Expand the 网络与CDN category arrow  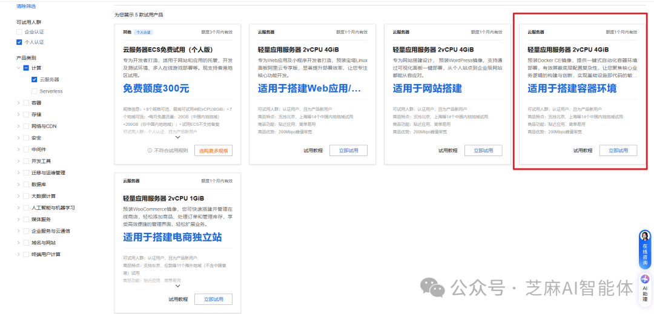coord(18,126)
